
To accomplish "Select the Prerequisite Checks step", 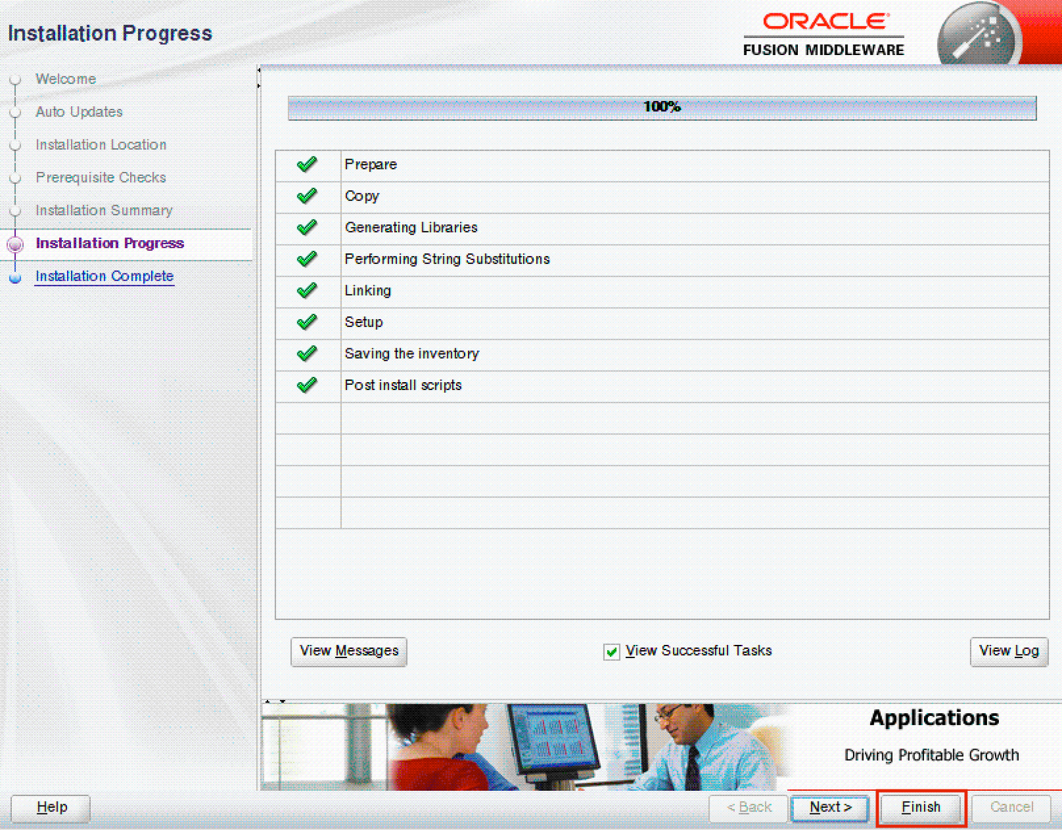I will click(101, 178).
